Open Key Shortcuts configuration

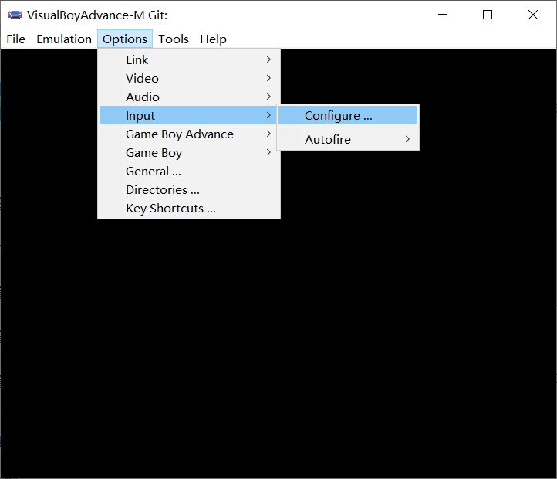189,208
